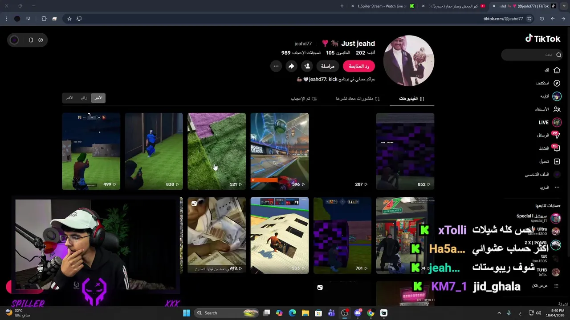
Task: Open the Friends sidebar icon
Action: tap(557, 109)
